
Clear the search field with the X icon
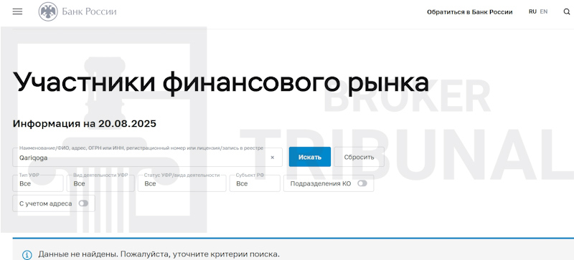273,158
